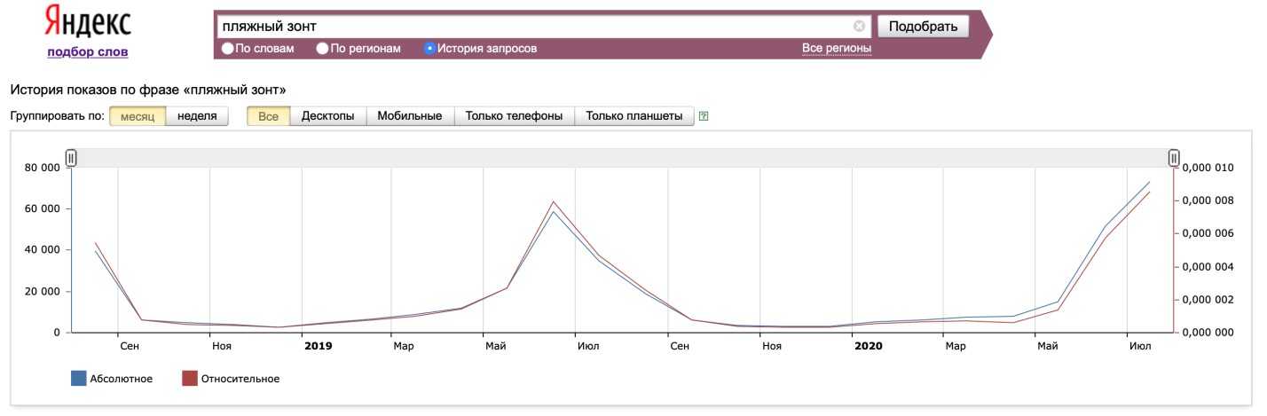1267x416 pixels.
Task: Open the подбор слов link
Action: click(88, 51)
